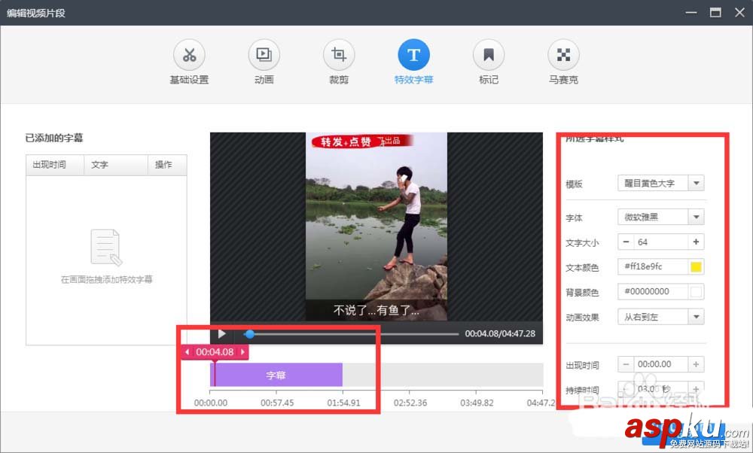Increase 持续时间 duration with plus button

[x=697, y=389]
